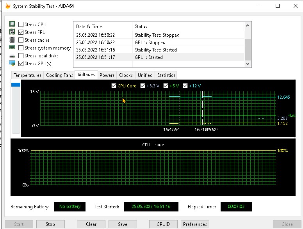Click the Stop button
The height and width of the screenshot is (229, 303).
[50, 224]
